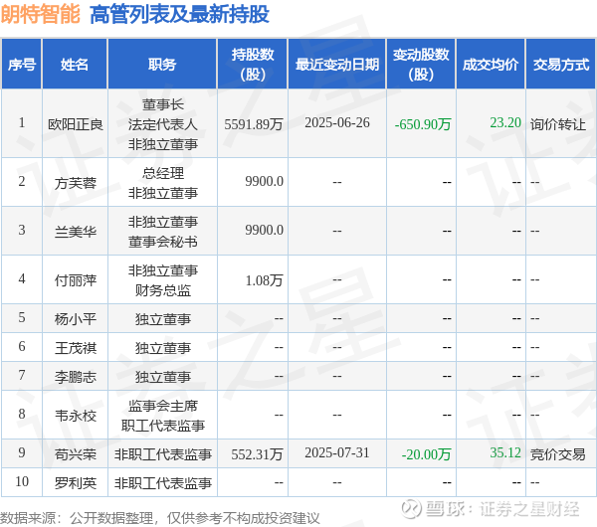Select the name 罗利英
Viewport: 597px width, 527px height.
pyautogui.click(x=76, y=483)
